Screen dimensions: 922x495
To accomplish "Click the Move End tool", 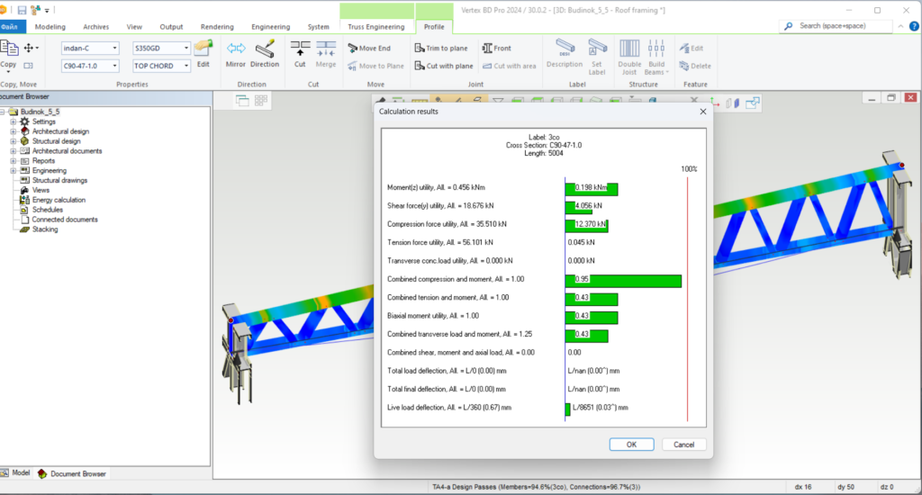I will [368, 49].
